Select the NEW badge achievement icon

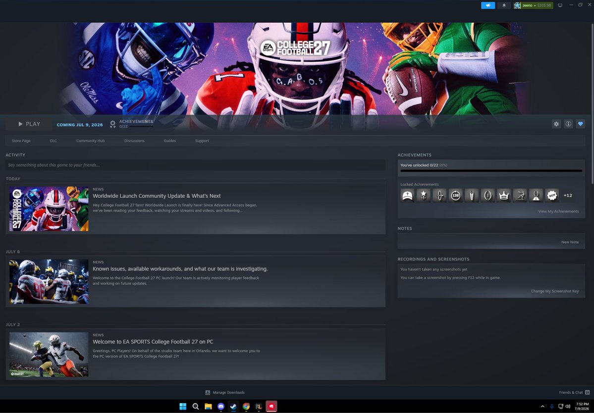(x=552, y=195)
